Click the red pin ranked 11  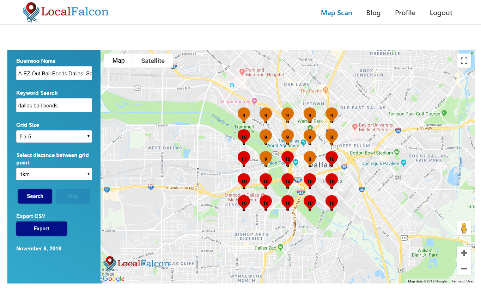[x=244, y=158]
